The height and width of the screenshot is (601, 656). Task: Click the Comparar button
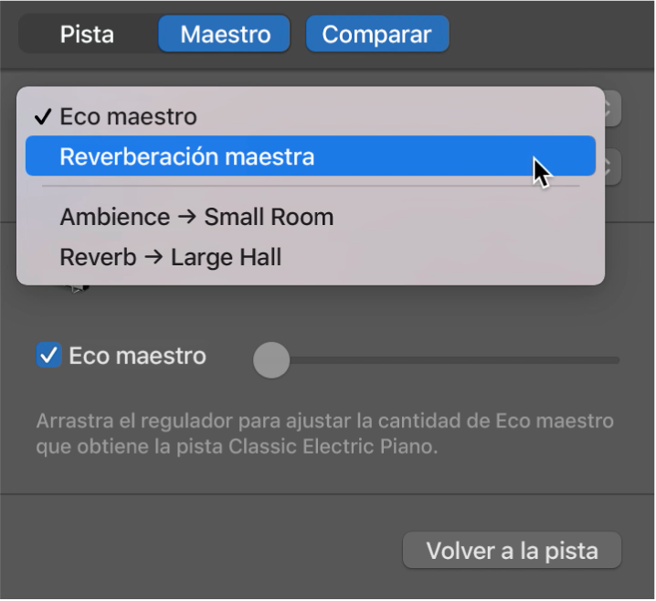377,34
